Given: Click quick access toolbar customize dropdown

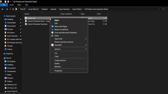Looking at the screenshot, I should (10, 2).
